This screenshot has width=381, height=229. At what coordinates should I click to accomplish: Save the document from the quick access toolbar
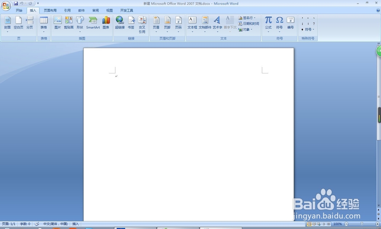16,3
